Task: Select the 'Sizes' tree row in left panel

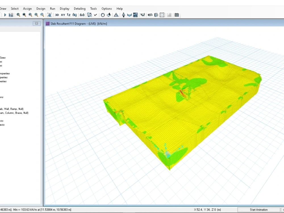Action: coord(3,58)
